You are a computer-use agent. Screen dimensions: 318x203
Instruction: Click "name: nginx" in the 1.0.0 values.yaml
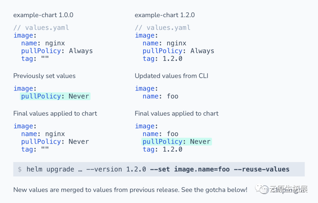coord(43,43)
